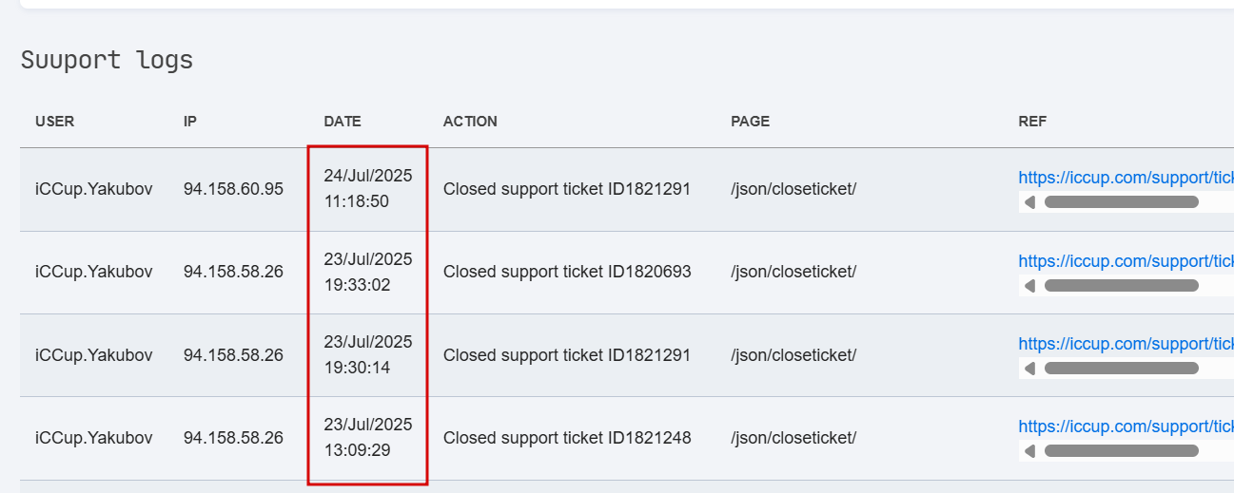Click the DATE column header
This screenshot has height=493, width=1234.
tap(343, 122)
